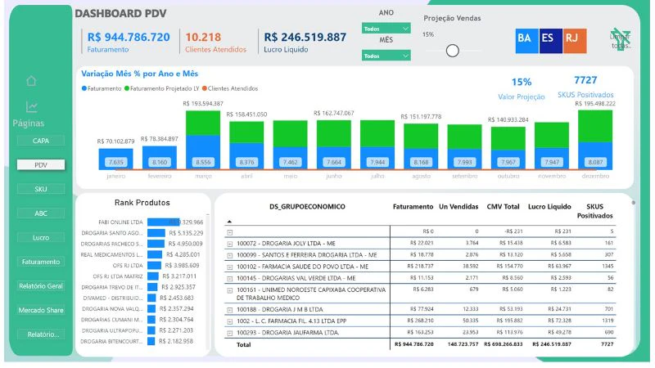Screen dimensions: 655x368
Task: Click DROGARIA NOVA VALQ... rank entry
Action: pyautogui.click(x=112, y=309)
